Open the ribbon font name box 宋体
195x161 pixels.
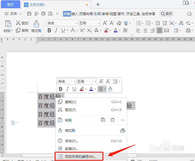click(62, 23)
